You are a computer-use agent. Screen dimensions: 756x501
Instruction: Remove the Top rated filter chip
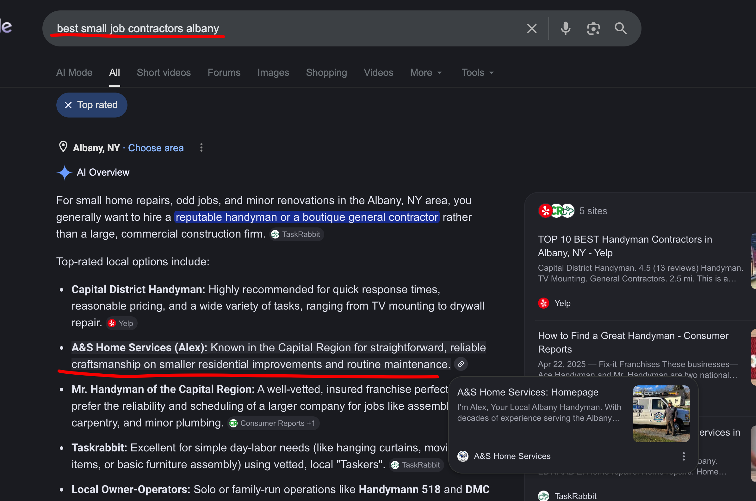click(68, 105)
